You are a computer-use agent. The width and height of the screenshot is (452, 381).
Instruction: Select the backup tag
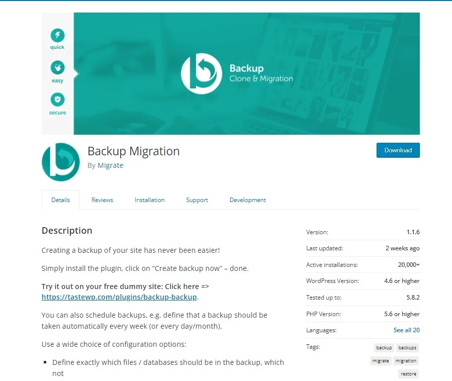[x=384, y=348]
